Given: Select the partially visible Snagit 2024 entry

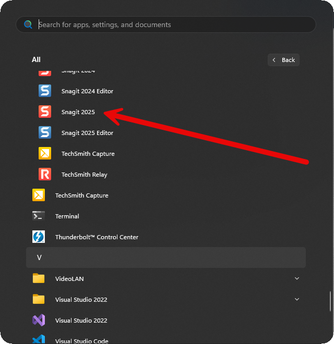Looking at the screenshot, I should (78, 71).
